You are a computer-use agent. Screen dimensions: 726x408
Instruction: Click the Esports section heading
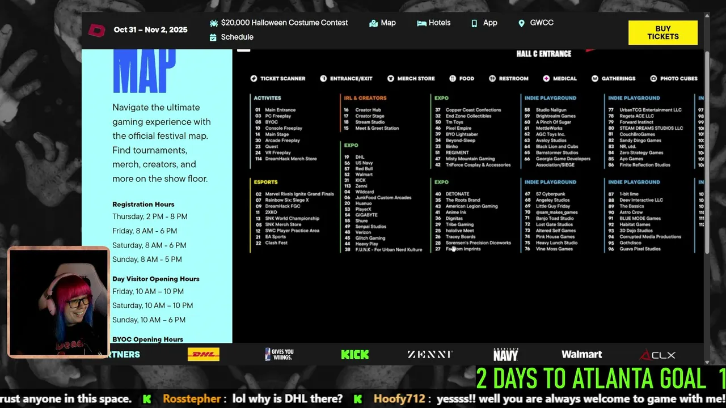[x=265, y=182]
